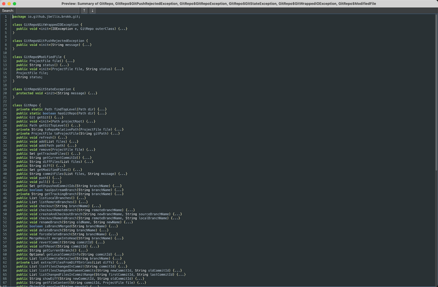This screenshot has height=287, width=438.
Task: Click the getGitTopLevel() method line
Action: click(48, 125)
